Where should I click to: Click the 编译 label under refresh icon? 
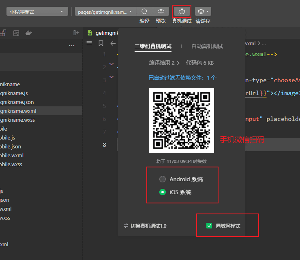coord(144,21)
